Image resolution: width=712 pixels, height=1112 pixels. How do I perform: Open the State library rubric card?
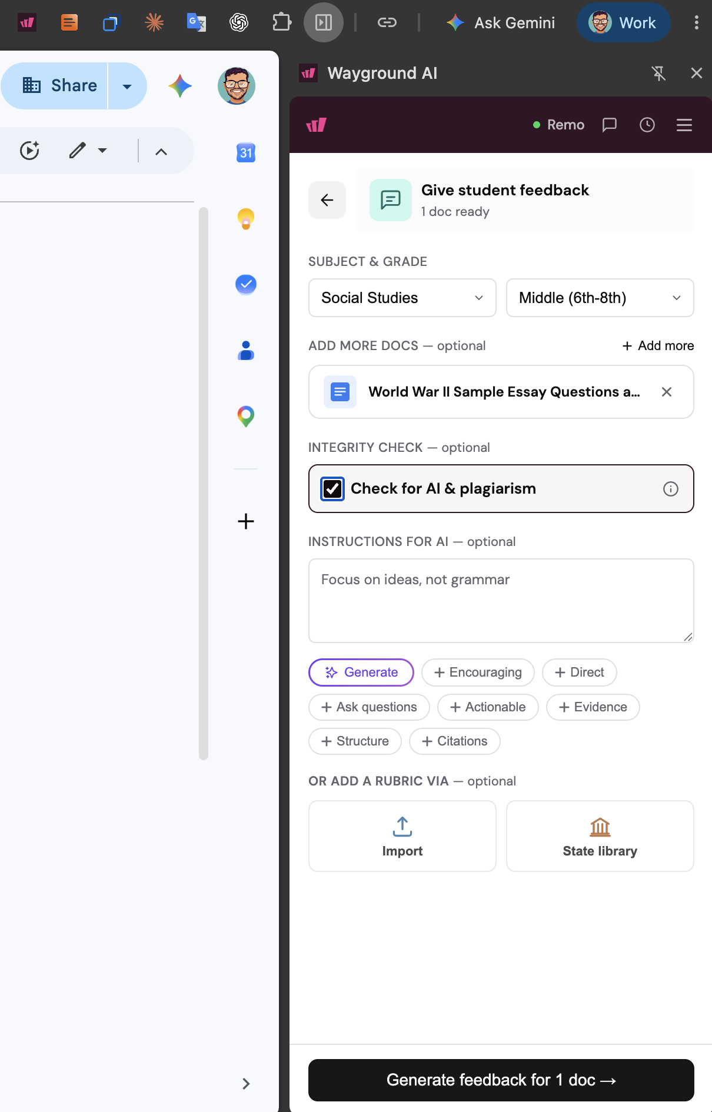600,836
